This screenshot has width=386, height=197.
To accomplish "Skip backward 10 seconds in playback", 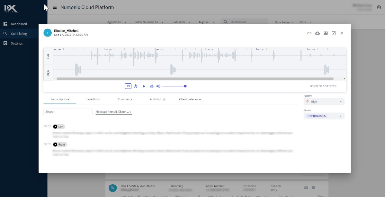I will coord(135,86).
